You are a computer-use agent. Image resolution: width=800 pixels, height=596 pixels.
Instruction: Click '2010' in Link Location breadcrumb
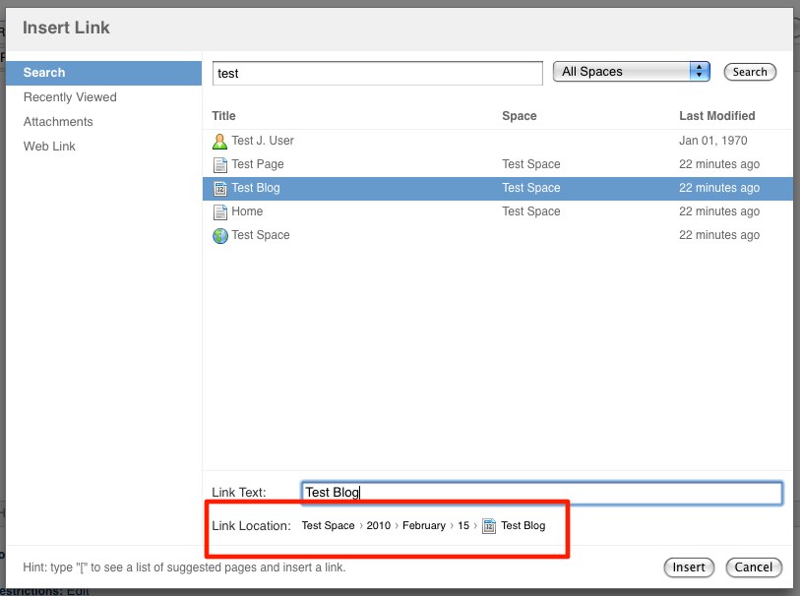coord(378,525)
